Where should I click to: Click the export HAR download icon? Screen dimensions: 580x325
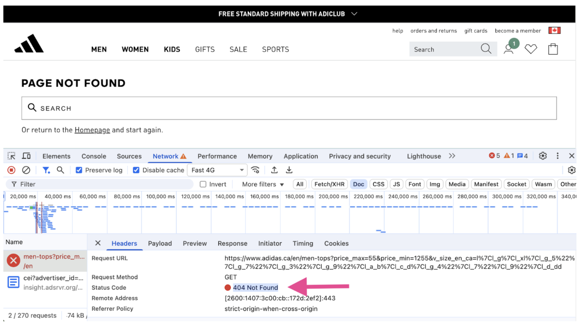click(x=289, y=170)
